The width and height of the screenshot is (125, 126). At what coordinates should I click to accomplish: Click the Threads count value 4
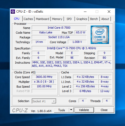pos(107,101)
